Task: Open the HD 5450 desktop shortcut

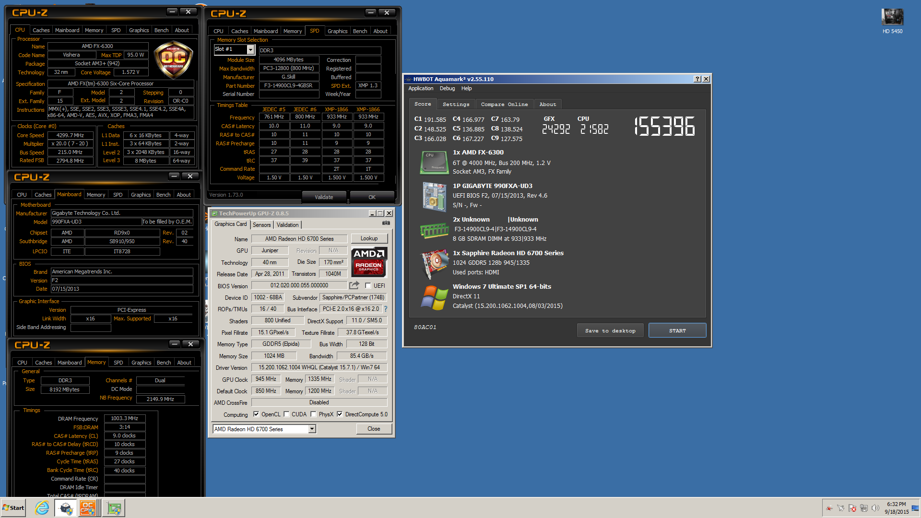Action: pos(892,21)
